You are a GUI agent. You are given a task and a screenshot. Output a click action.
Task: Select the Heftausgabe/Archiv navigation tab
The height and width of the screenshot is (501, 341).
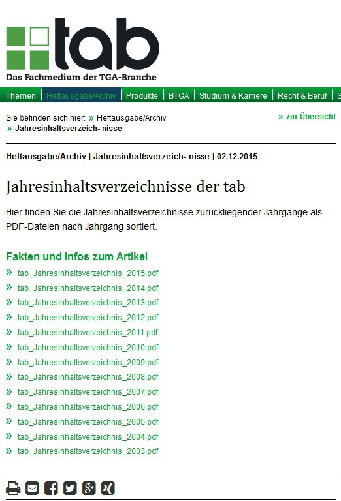81,95
